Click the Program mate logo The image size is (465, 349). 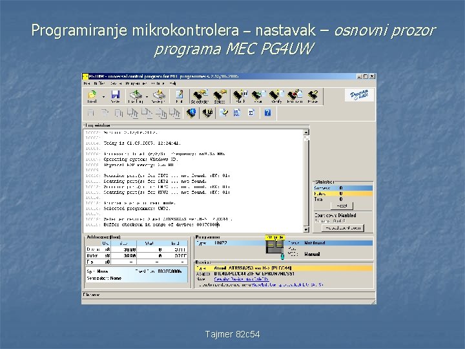coord(359,95)
